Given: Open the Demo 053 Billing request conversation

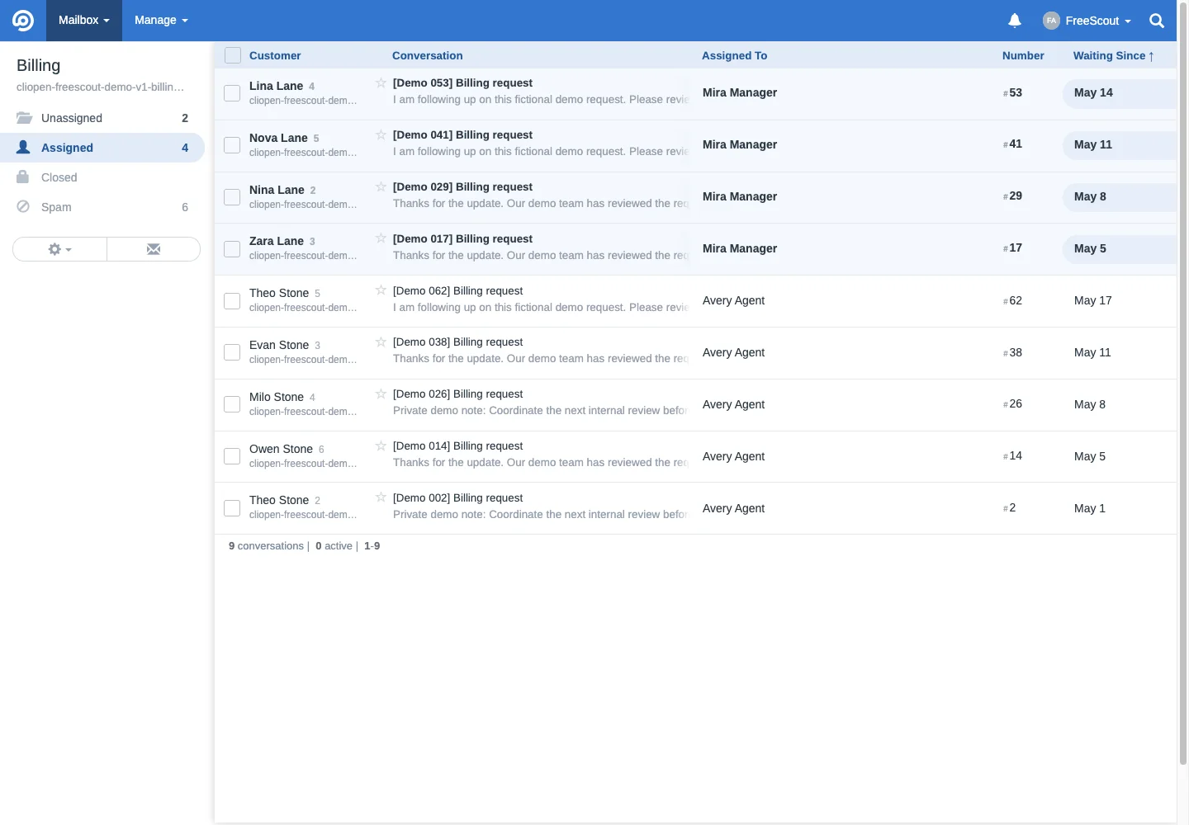Looking at the screenshot, I should pos(462,82).
